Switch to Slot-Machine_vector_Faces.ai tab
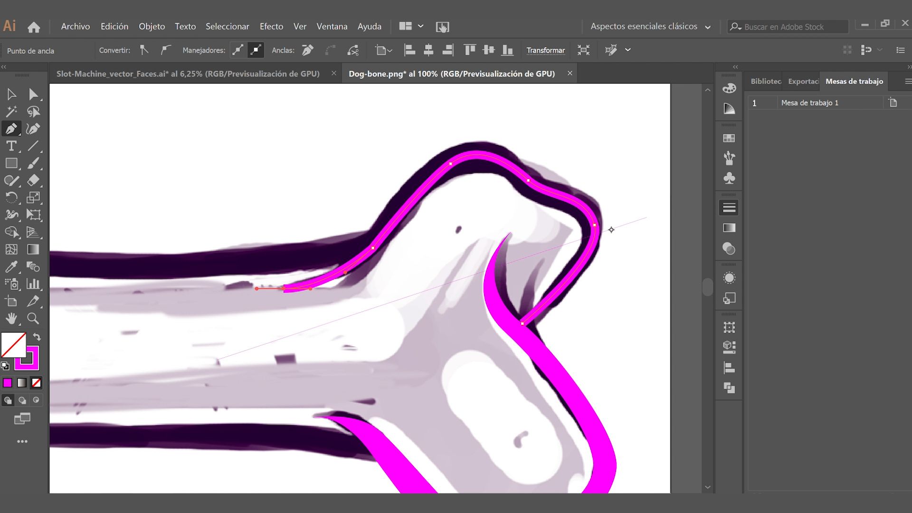 tap(188, 74)
